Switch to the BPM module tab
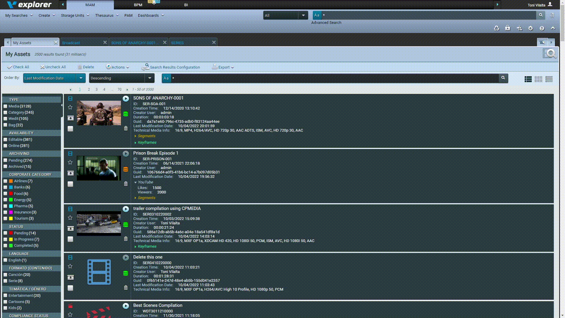Screen dimensions: 565x318 click(x=138, y=5)
